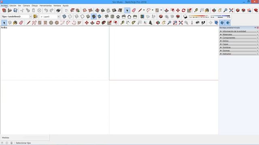The width and height of the screenshot is (259, 145).
Task: Toggle Hidden Line face style
Action: click(82, 17)
